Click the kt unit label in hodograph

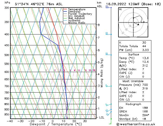click(121, 9)
